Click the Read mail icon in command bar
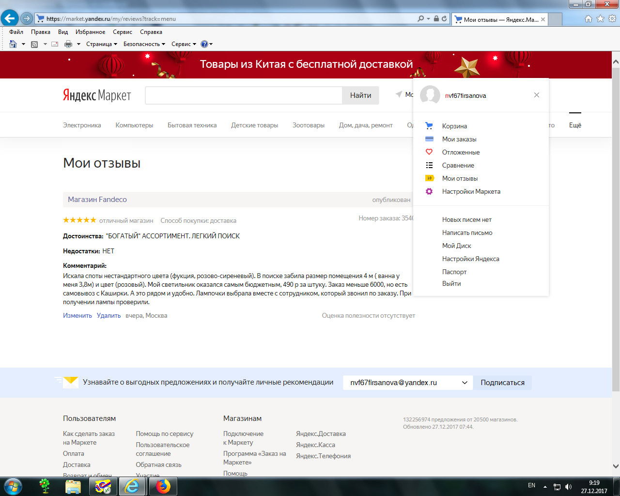The height and width of the screenshot is (496, 620). [x=55, y=44]
